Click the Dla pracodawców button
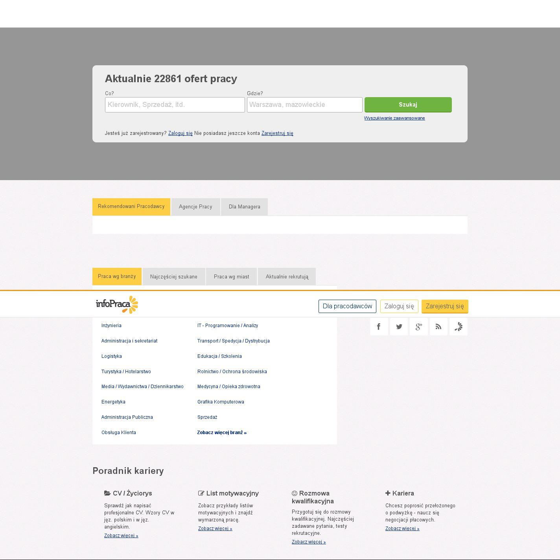Screen dimensions: 560x560 [x=347, y=306]
